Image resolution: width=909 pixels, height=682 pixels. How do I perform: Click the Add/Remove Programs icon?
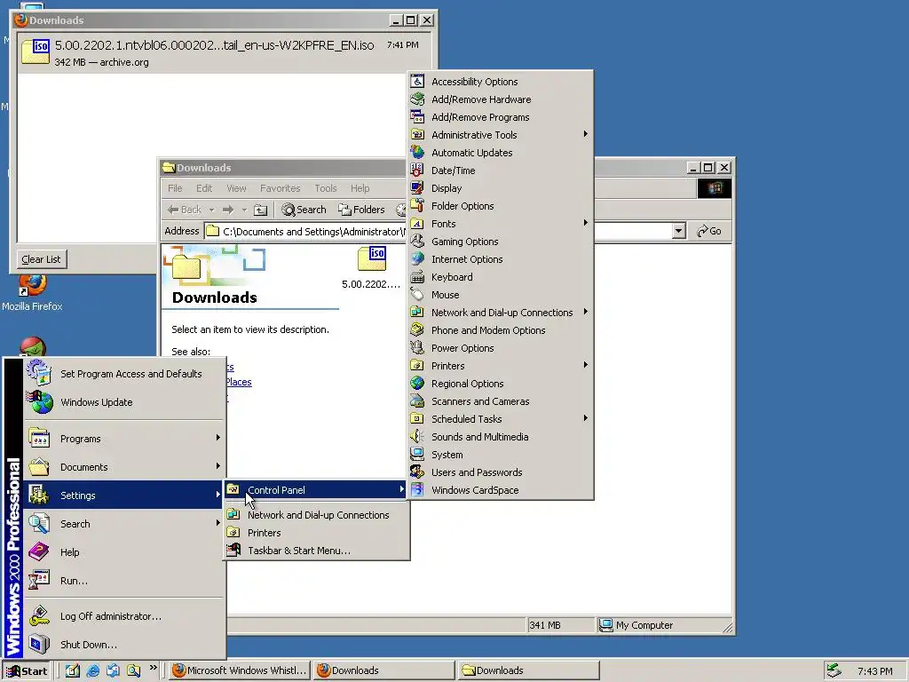tap(417, 116)
